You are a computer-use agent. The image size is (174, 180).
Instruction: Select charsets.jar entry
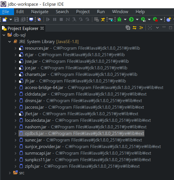click(x=78, y=74)
